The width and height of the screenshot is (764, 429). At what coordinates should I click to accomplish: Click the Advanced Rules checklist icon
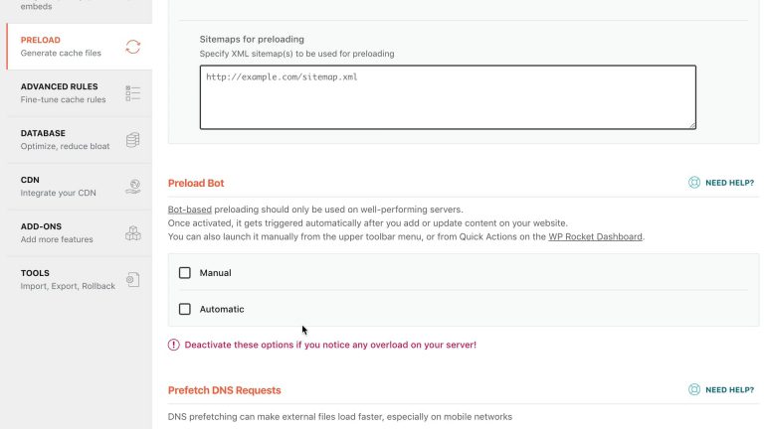click(x=133, y=93)
